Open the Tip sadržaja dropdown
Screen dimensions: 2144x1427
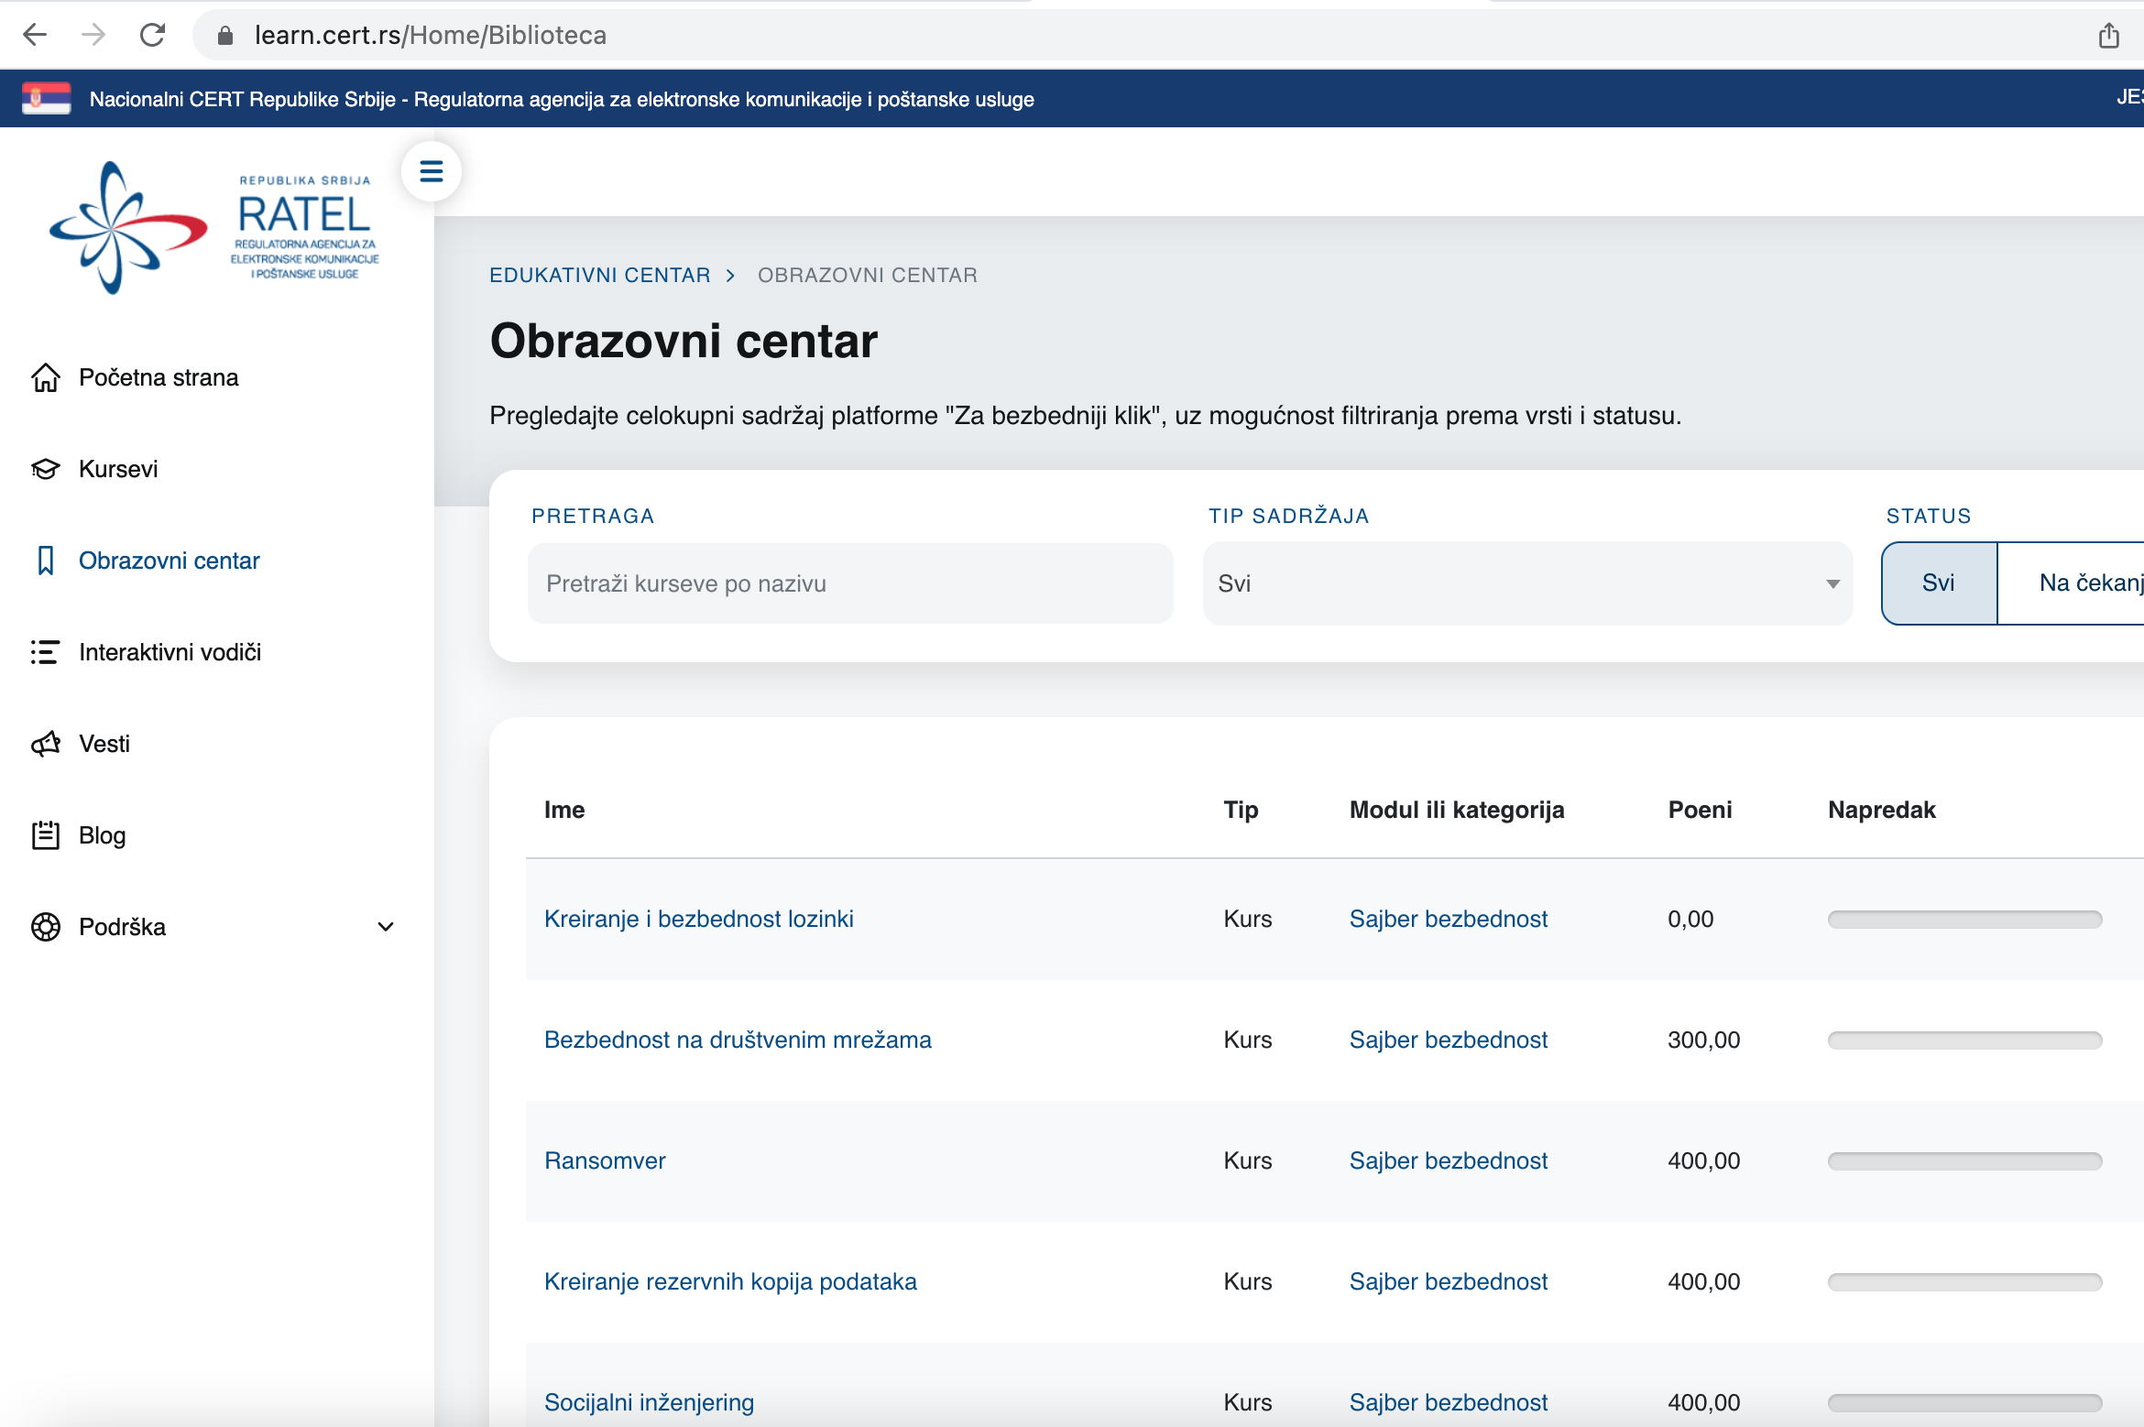tap(1527, 583)
